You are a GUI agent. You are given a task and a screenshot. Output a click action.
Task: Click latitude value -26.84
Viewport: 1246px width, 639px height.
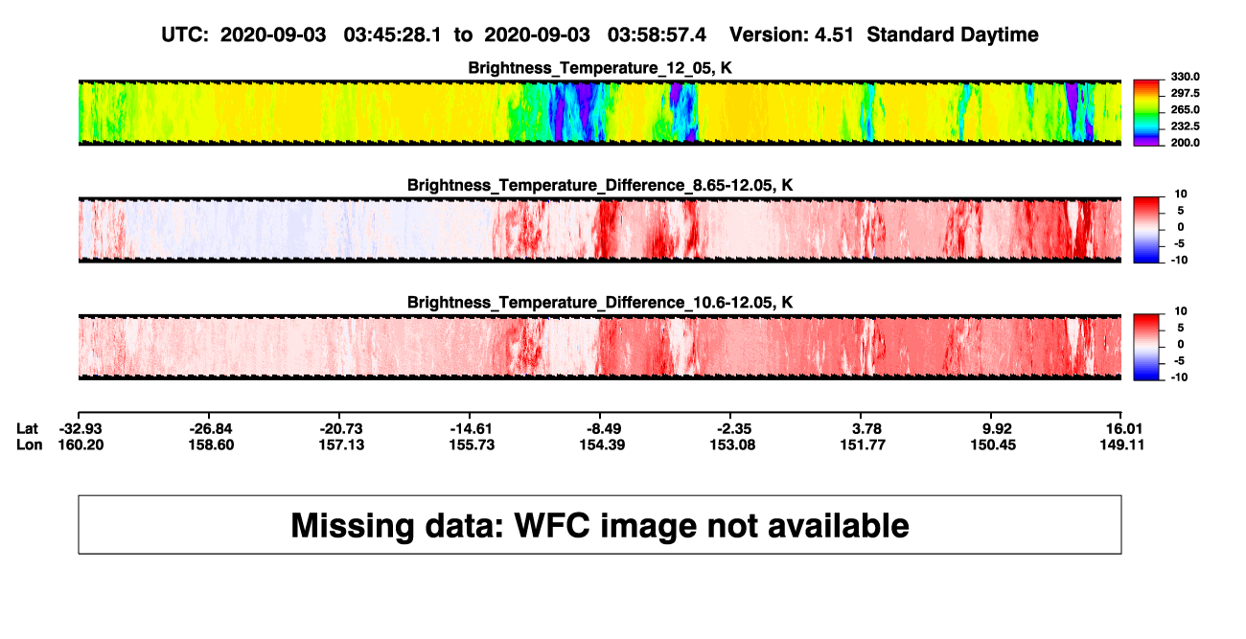(x=212, y=428)
